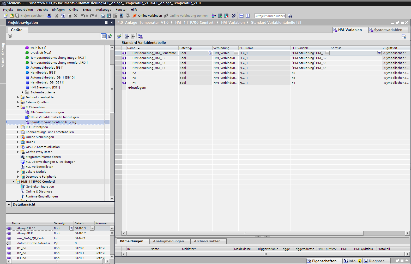
Task: Click the Online verbinden icon
Action: pyautogui.click(x=135, y=16)
